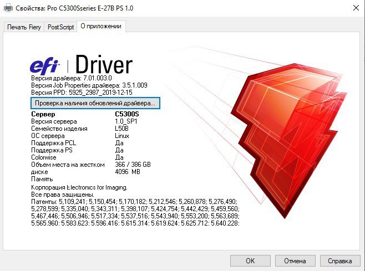
Task: Click the printer icon in title bar
Action: click(x=8, y=8)
